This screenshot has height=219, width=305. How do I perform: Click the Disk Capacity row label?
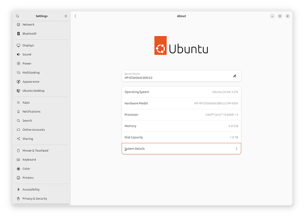click(133, 137)
